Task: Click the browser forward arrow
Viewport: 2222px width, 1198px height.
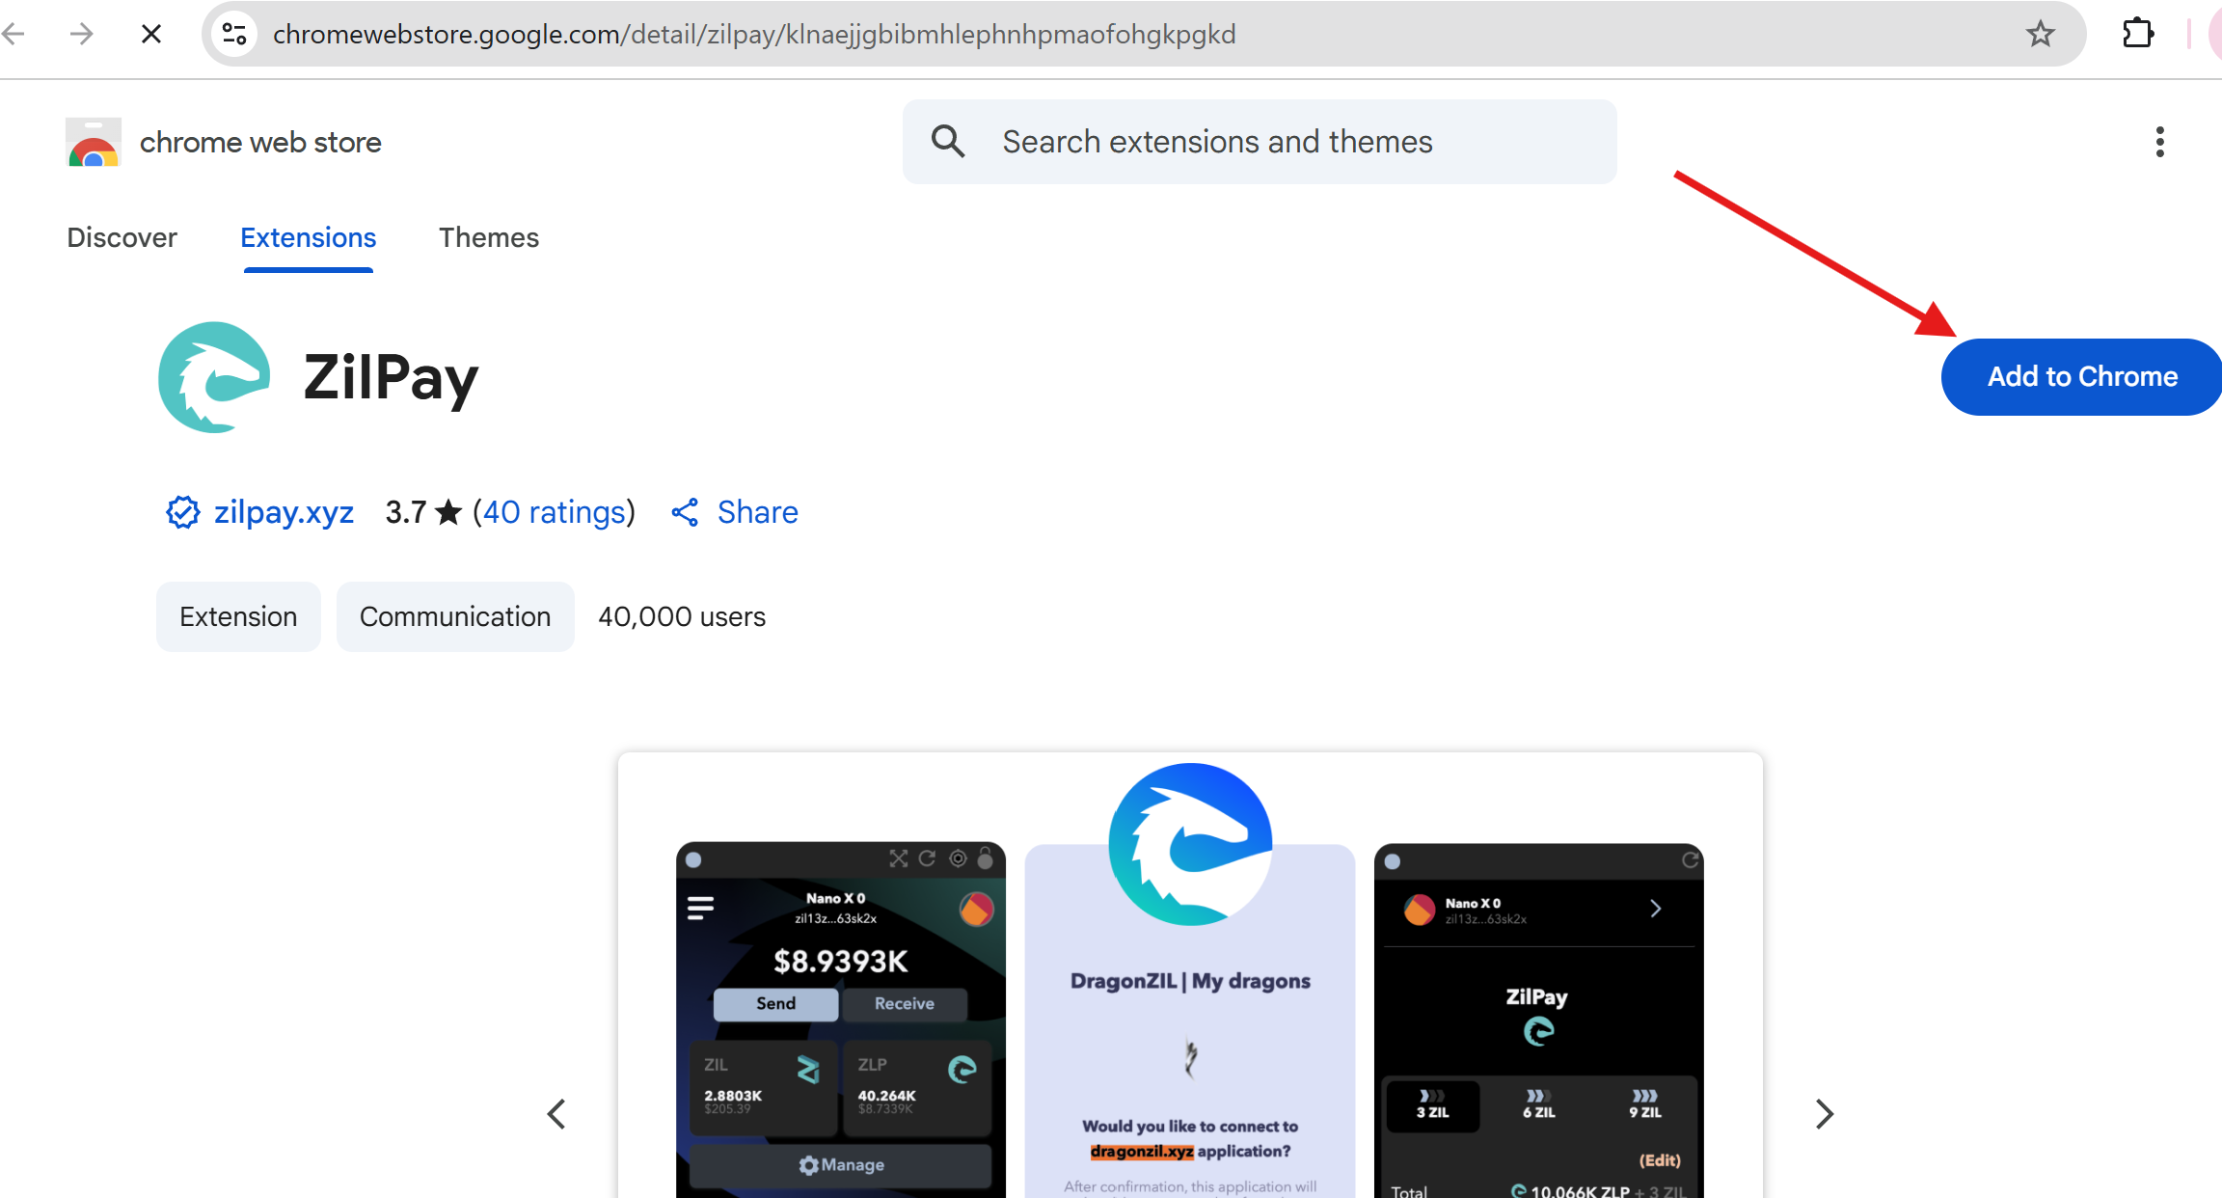Action: pyautogui.click(x=82, y=35)
